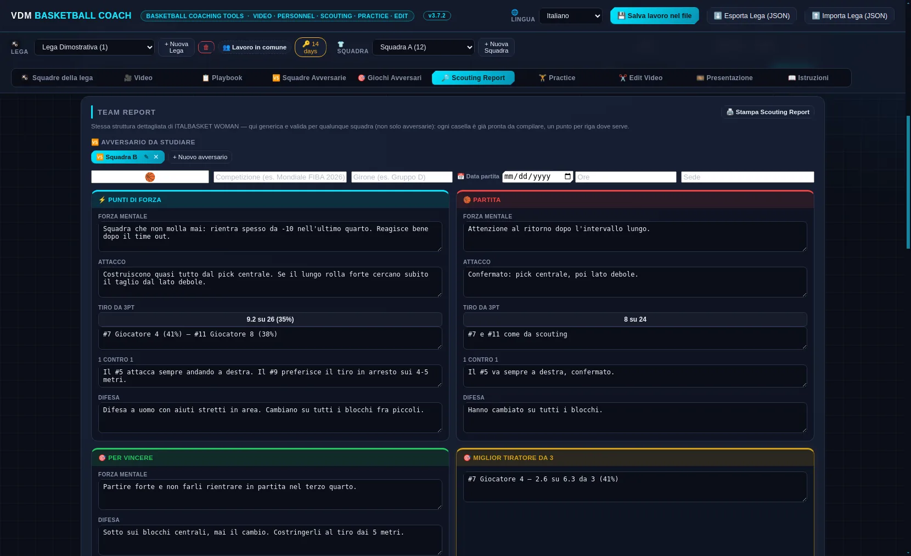
Task: Click + Nuova Squadra button
Action: click(496, 47)
